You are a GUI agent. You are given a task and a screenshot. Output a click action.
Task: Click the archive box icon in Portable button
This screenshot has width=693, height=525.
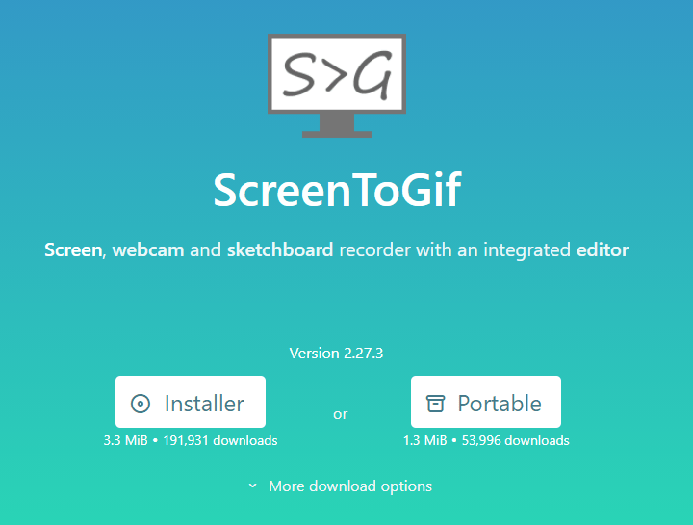[435, 404]
